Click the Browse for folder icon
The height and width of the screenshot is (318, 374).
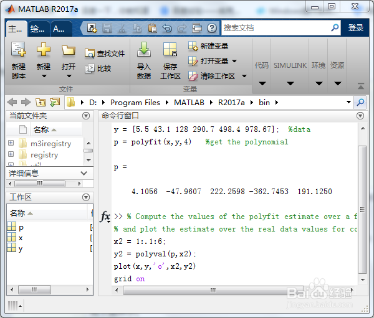[x=55, y=103]
